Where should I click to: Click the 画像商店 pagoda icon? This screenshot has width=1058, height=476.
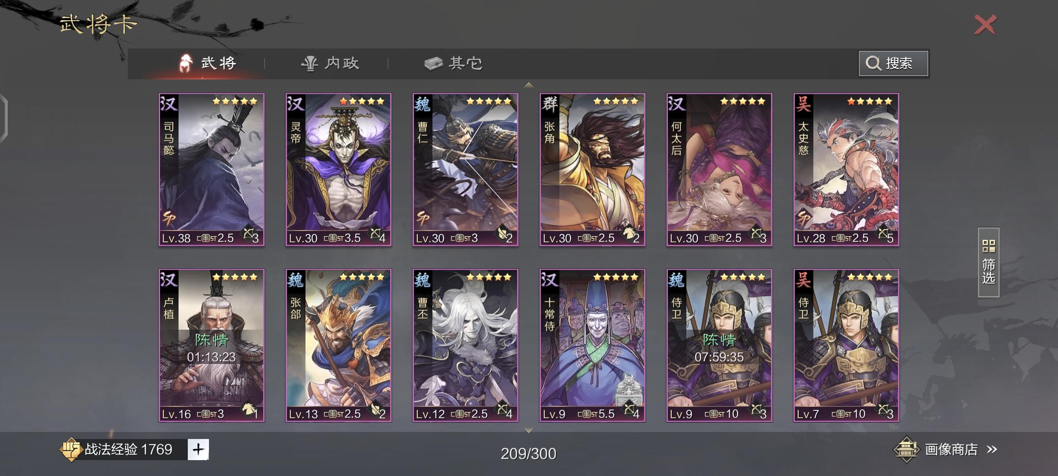pos(906,449)
